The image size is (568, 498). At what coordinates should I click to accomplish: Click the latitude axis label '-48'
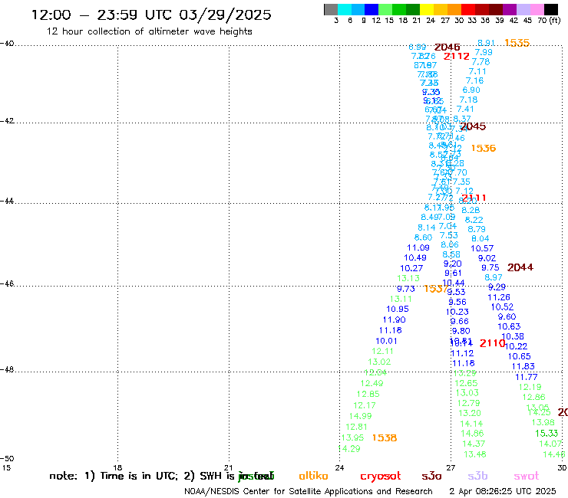point(6,369)
